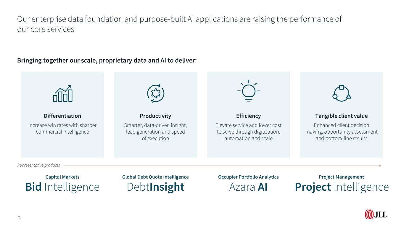The height and width of the screenshot is (227, 404).
Task: Open the Bid Intelligence product
Action: [x=62, y=187]
